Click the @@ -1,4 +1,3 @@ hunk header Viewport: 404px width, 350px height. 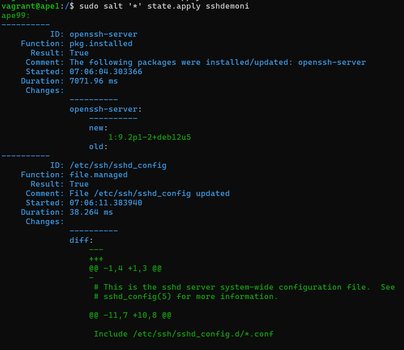click(x=125, y=268)
